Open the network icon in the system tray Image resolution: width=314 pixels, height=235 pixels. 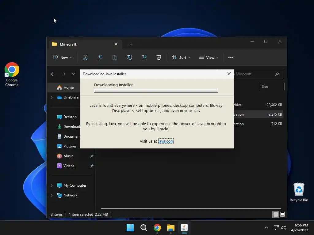(276, 228)
